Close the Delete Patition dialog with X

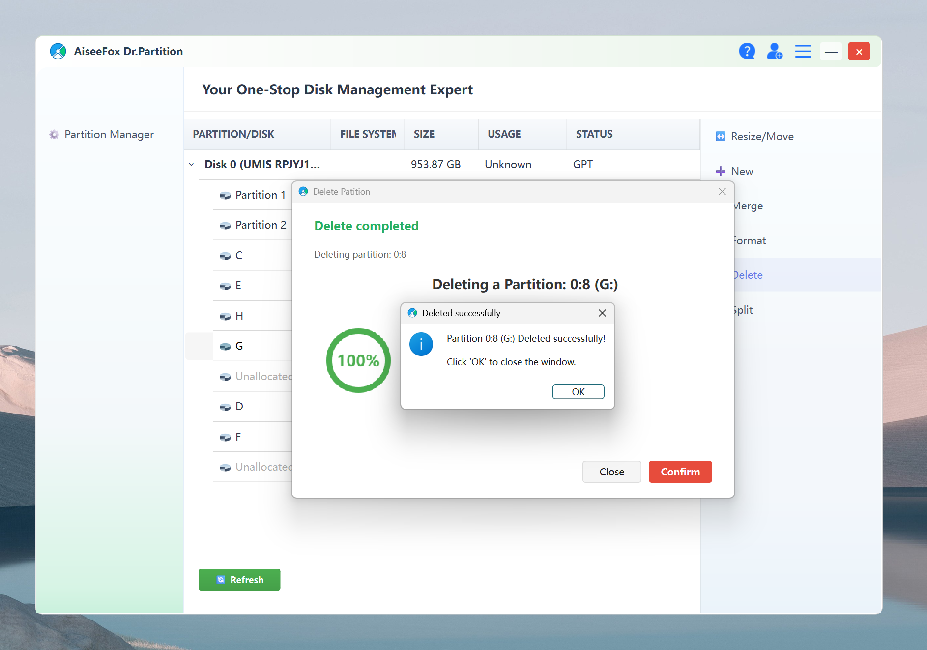tap(722, 192)
